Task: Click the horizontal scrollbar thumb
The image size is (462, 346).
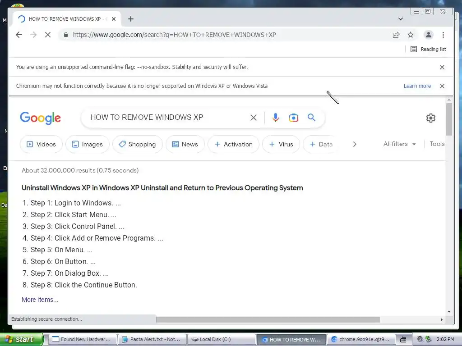Action: click(268, 319)
